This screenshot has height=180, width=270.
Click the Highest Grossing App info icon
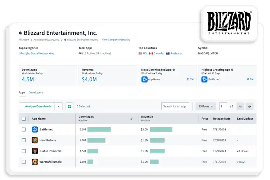(x=232, y=70)
